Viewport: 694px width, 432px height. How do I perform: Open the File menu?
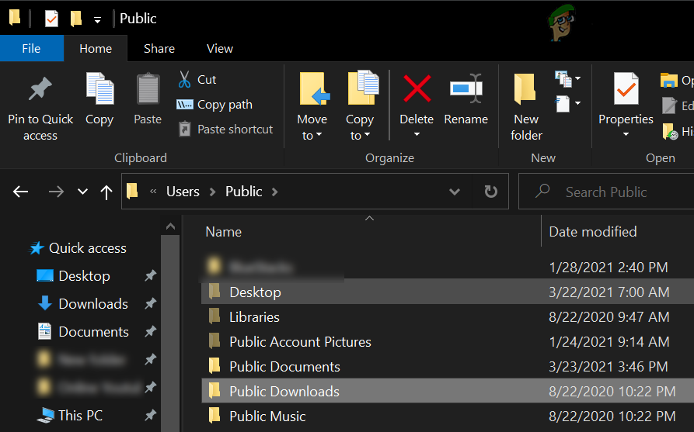[31, 48]
